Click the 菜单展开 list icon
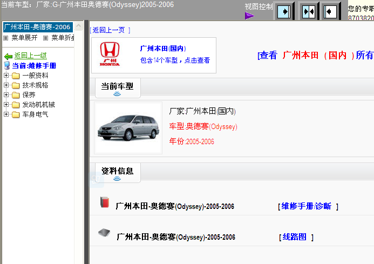 coord(6,38)
